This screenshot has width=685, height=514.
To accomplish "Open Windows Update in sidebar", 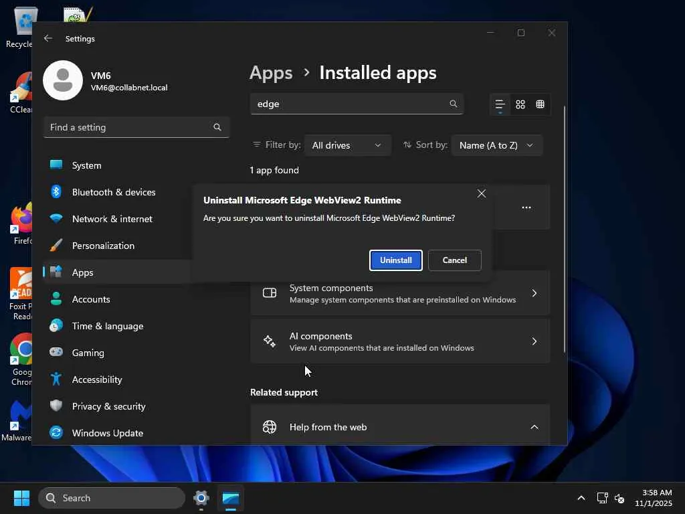I will click(107, 433).
